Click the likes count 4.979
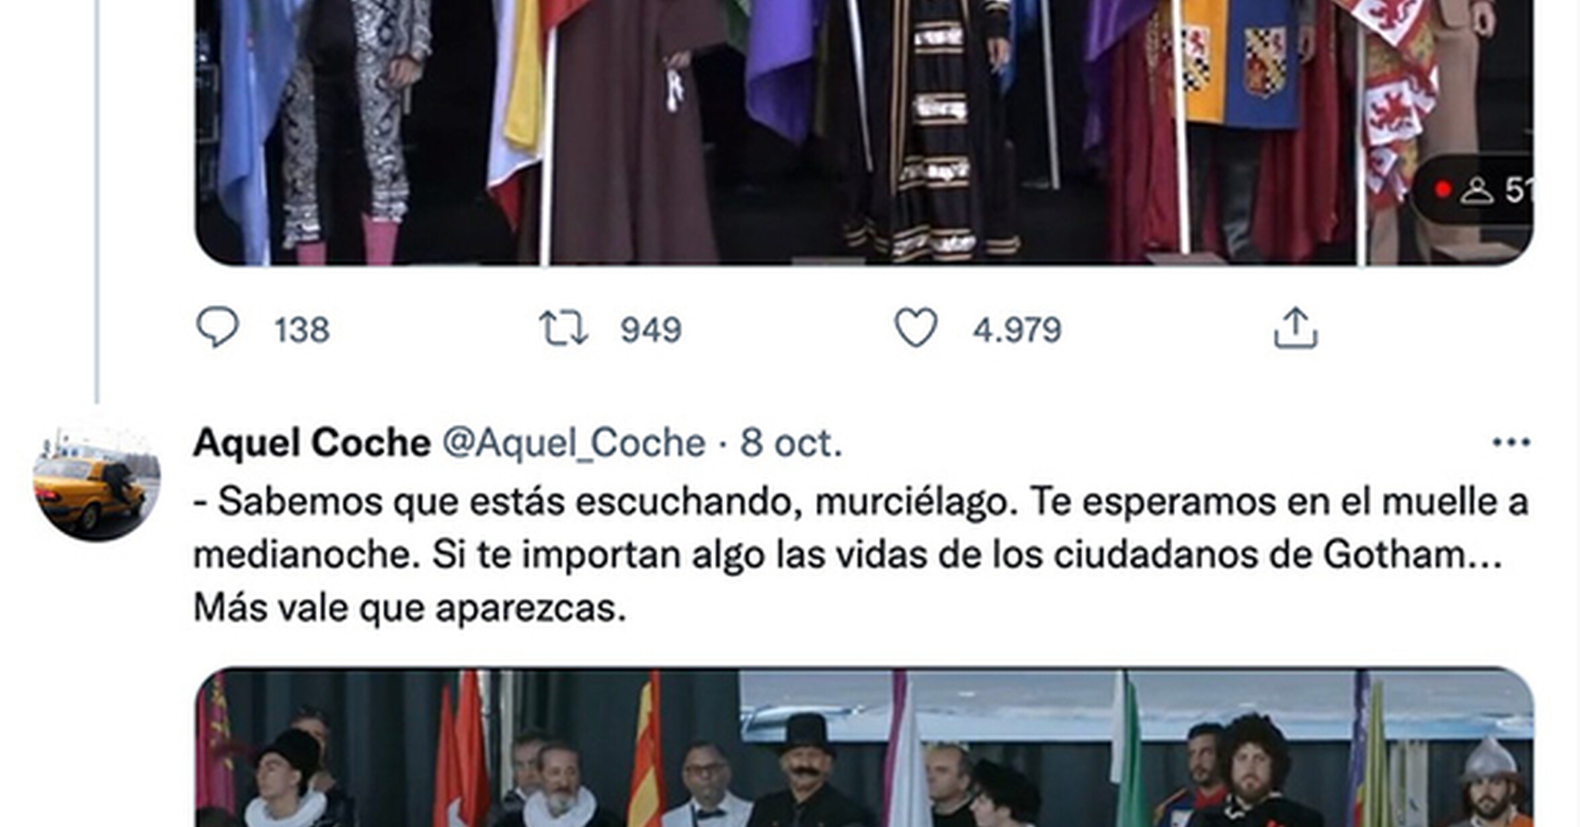Viewport: 1580px width, 827px height. pyautogui.click(x=1017, y=329)
